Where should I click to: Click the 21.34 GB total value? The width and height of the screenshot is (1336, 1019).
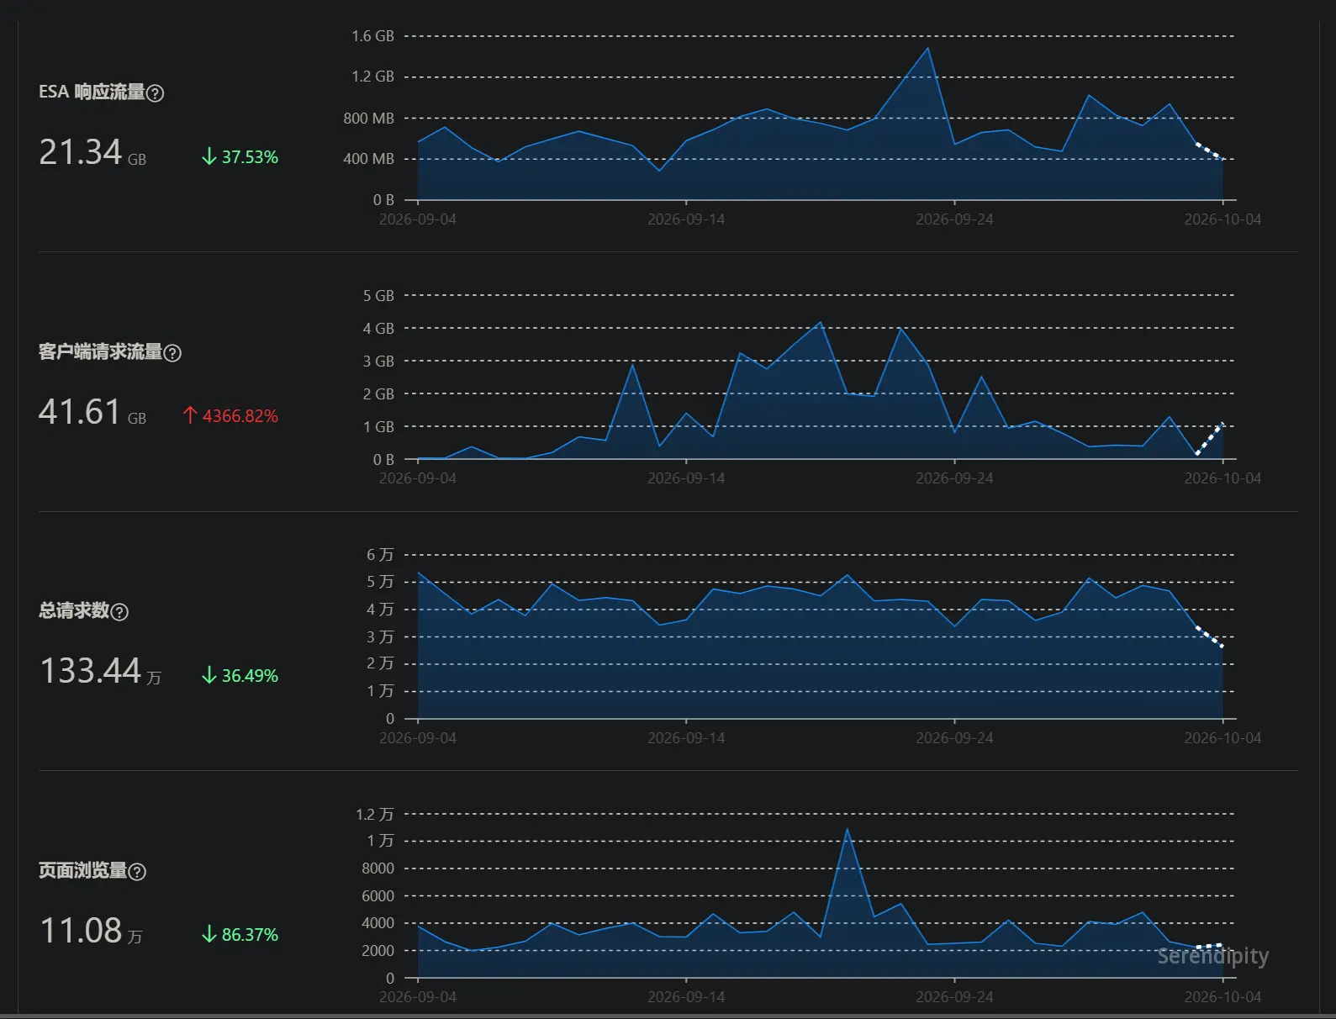coord(92,152)
